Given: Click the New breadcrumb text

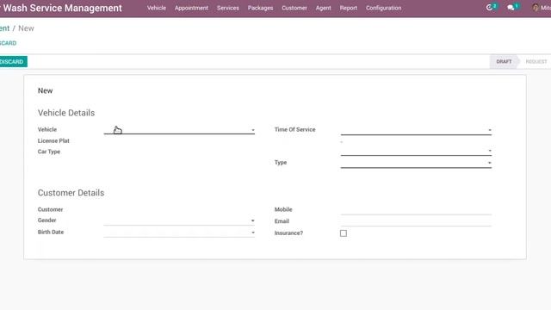Looking at the screenshot, I should coord(26,28).
